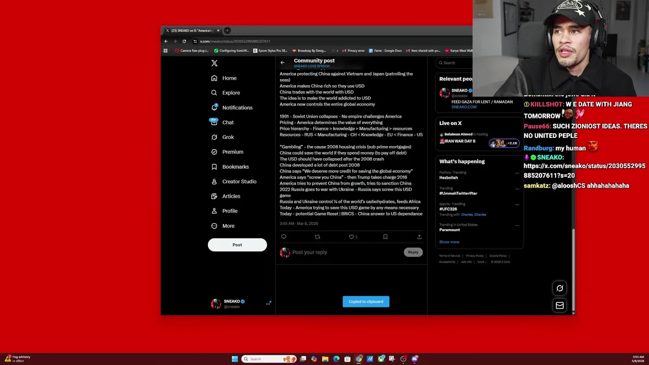Go back with the Community post arrow
This screenshot has width=649, height=365.
pyautogui.click(x=282, y=63)
